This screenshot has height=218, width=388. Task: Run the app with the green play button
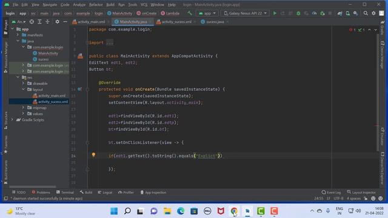coord(275,13)
